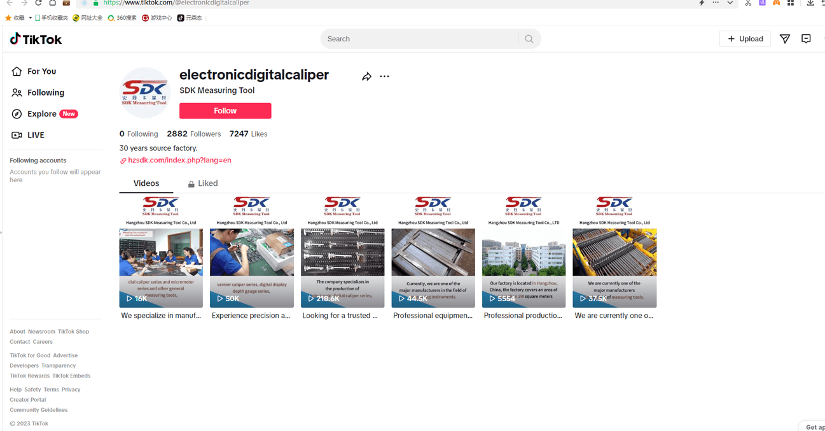Expand the address bar chevron dropdown
The height and width of the screenshot is (431, 825).
(x=730, y=3)
